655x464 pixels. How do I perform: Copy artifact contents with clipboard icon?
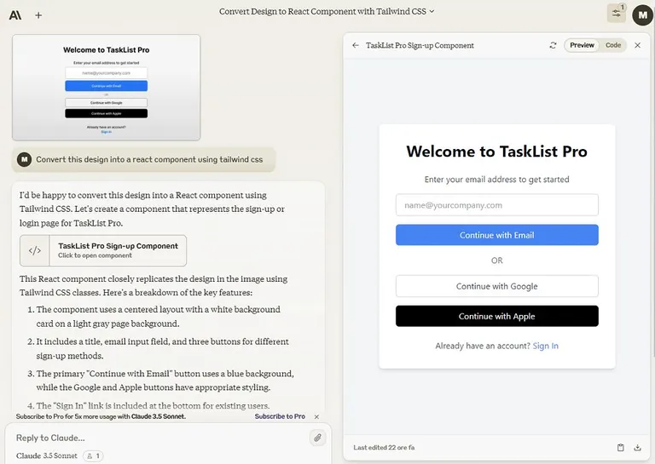621,447
